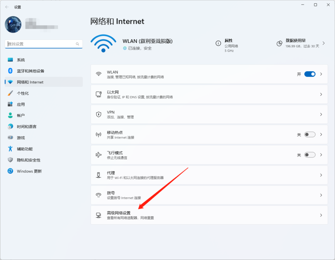Click the 拨号 dial-up icon
This screenshot has height=260, width=335.
tap(99, 195)
